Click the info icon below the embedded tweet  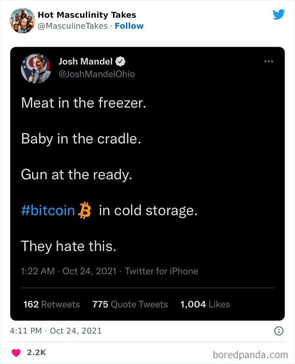click(278, 332)
